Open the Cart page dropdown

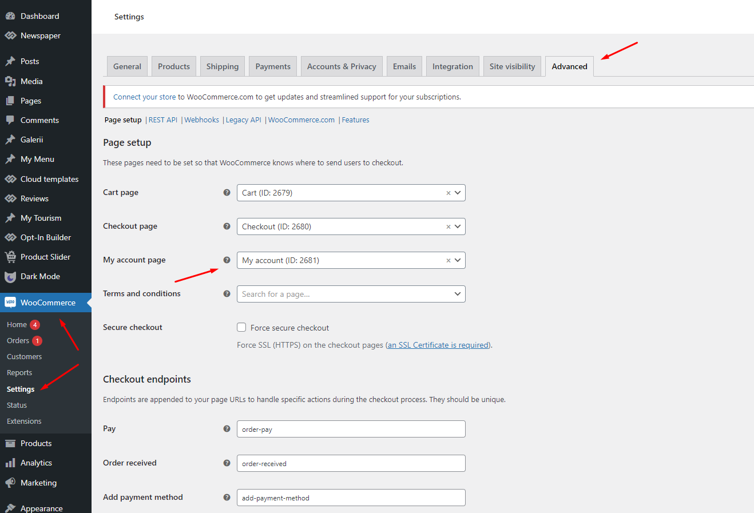point(351,193)
